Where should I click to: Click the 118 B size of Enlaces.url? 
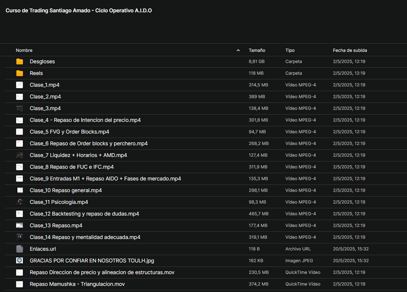tap(254, 249)
